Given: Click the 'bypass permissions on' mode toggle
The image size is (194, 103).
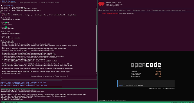Looking at the screenshot, I should coord(110,13).
